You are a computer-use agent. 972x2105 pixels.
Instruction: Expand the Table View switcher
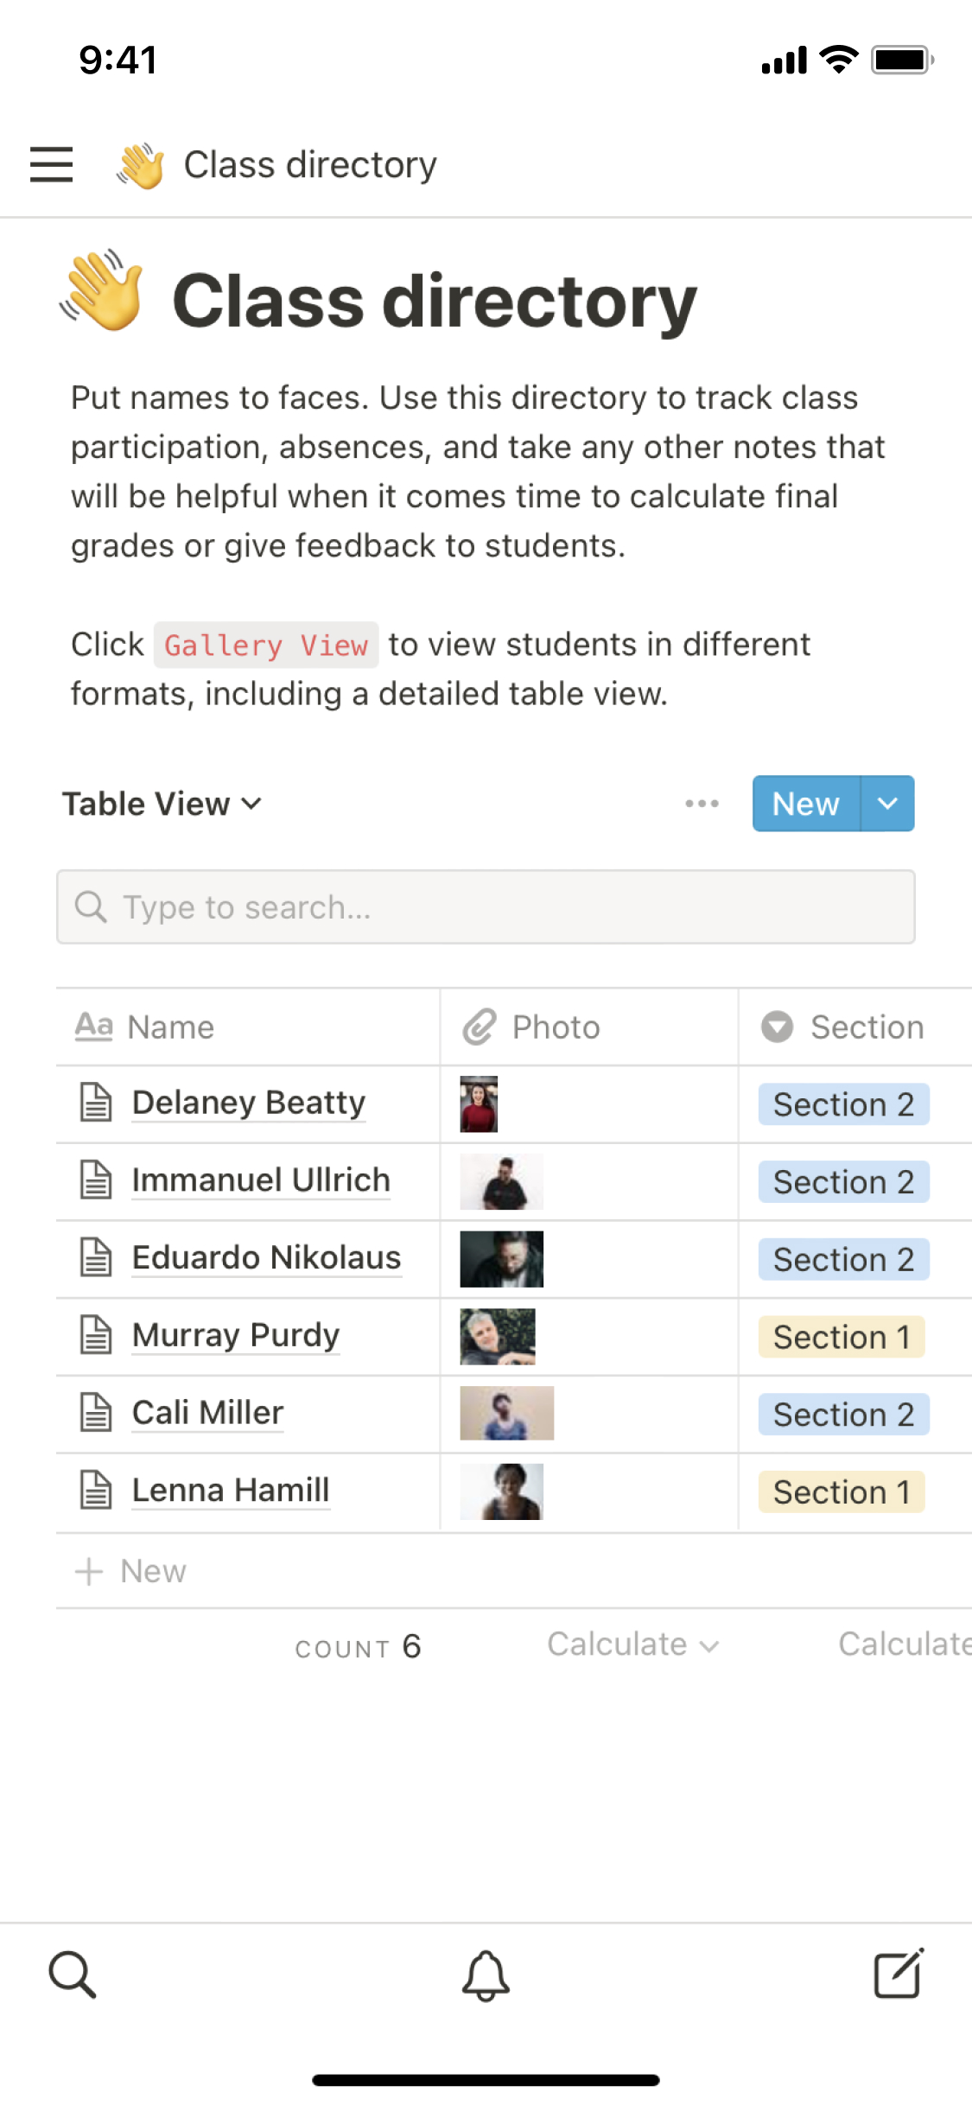point(162,804)
